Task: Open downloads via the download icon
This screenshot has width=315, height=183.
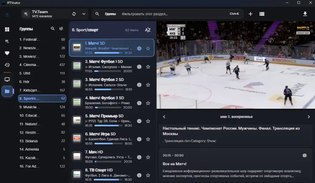Action: click(305, 14)
